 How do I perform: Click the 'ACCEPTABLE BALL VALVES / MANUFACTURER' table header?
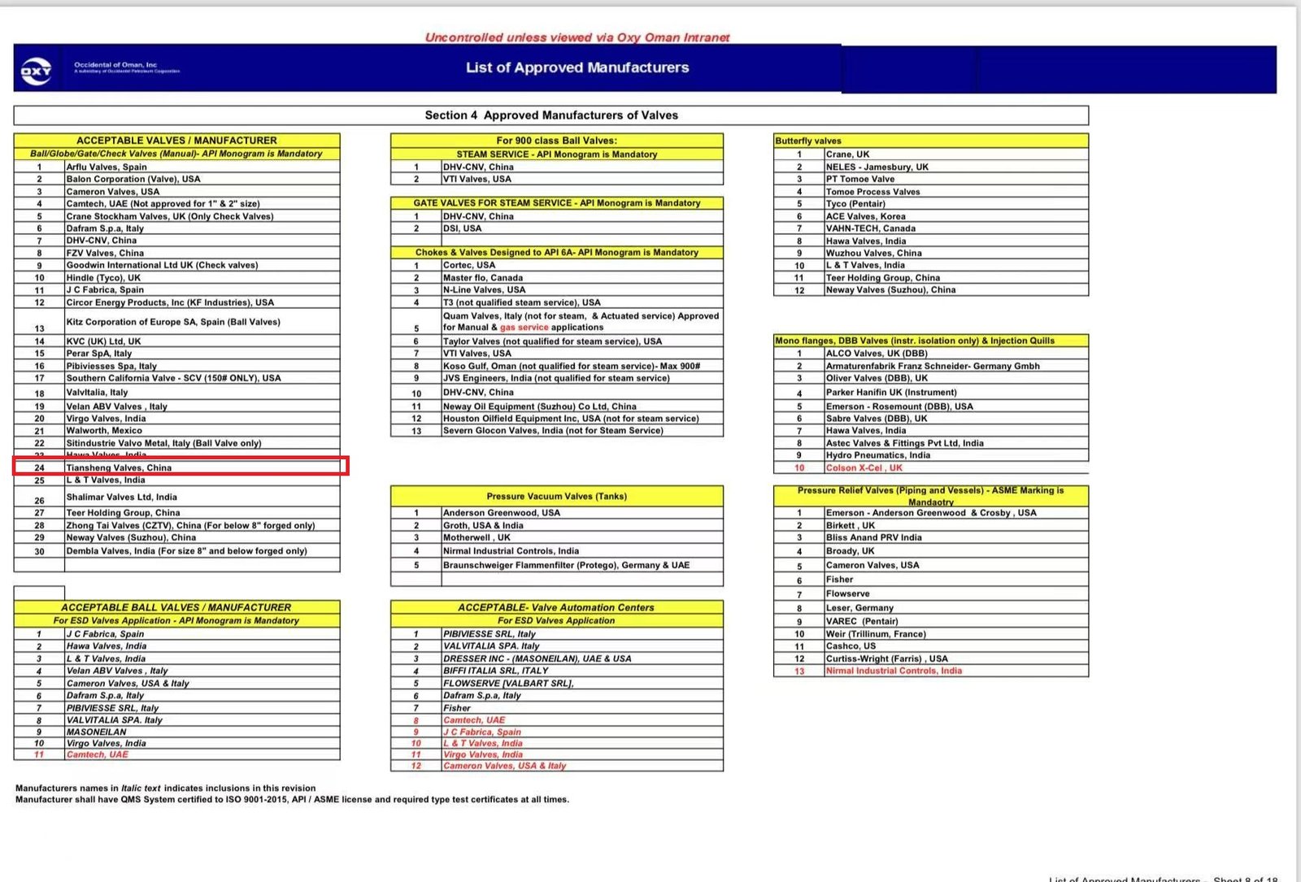coord(176,607)
